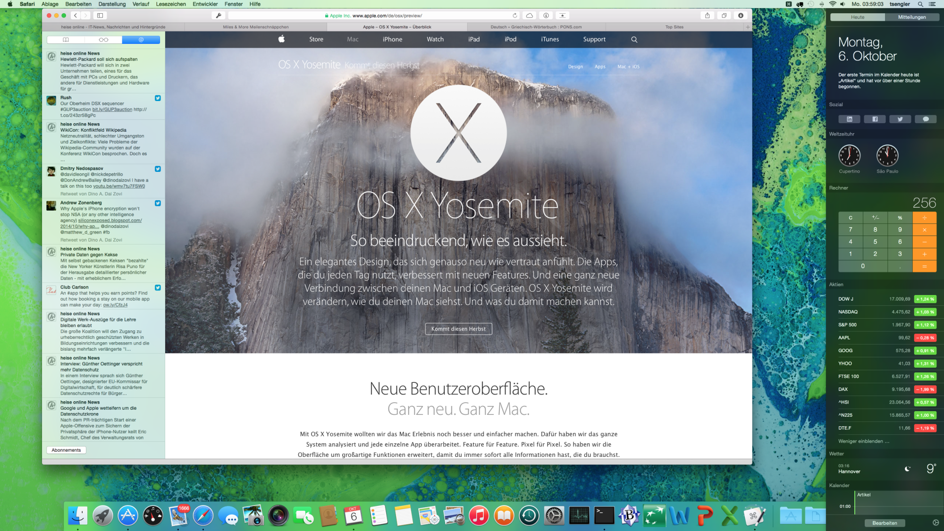Click the 'Kommt diesen Herbst' button
Image resolution: width=944 pixels, height=531 pixels.
[458, 329]
